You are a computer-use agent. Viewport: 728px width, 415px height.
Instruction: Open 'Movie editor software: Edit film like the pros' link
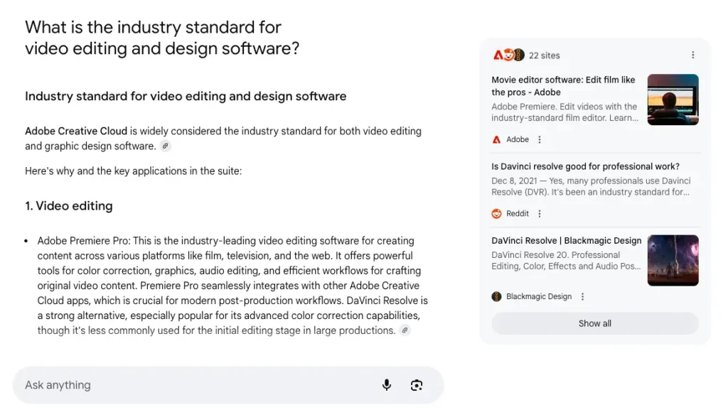coord(563,86)
